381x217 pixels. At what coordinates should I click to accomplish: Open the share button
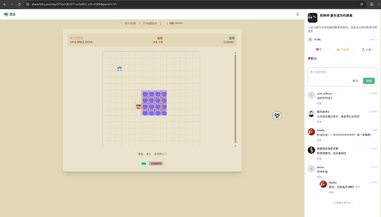tap(367, 50)
